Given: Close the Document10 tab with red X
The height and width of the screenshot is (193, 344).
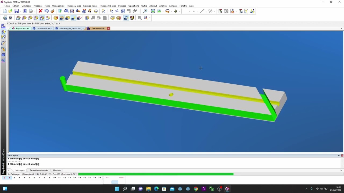Looking at the screenshot, I should (108, 28).
